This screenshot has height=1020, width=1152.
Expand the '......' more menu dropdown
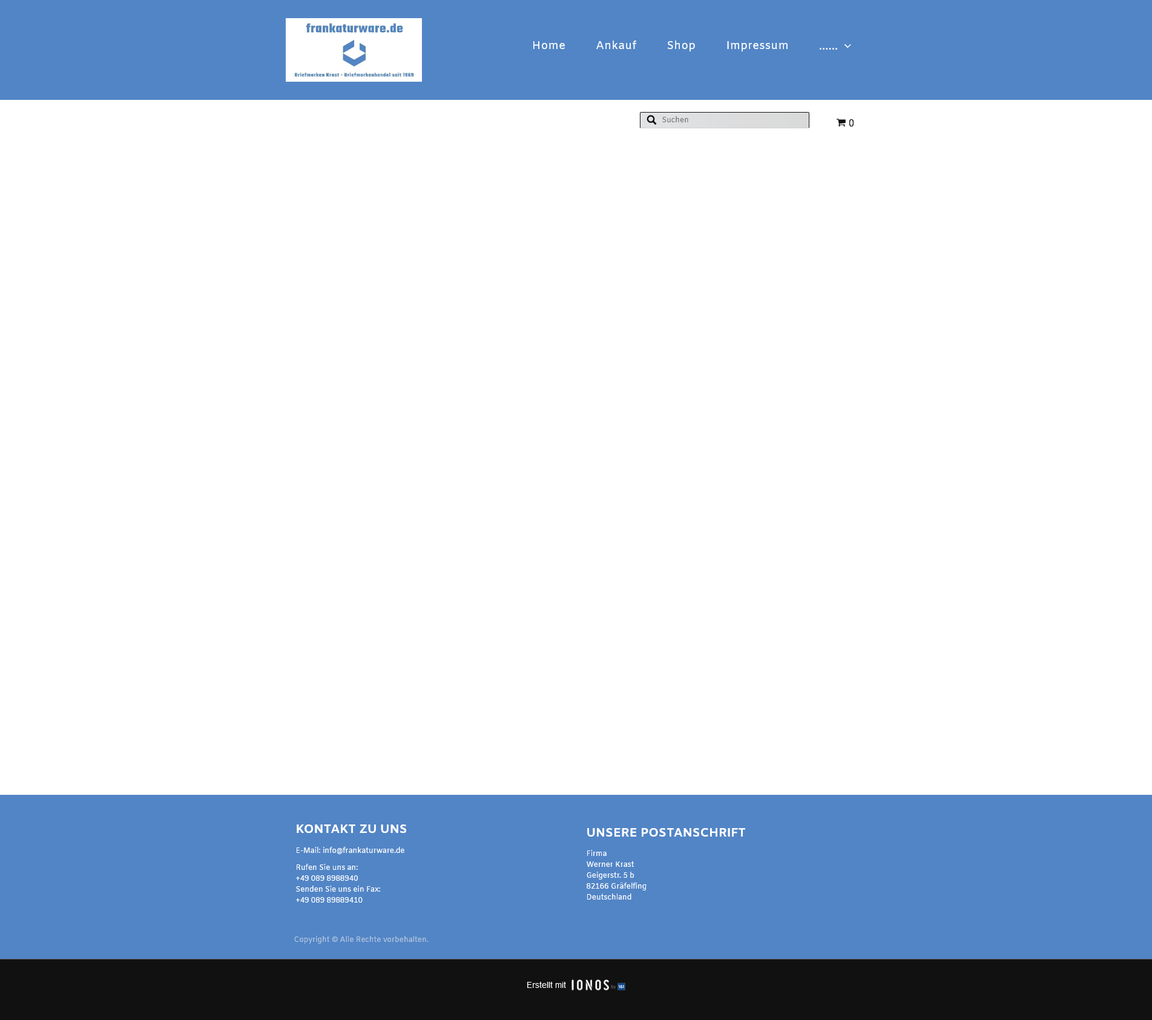tap(835, 46)
